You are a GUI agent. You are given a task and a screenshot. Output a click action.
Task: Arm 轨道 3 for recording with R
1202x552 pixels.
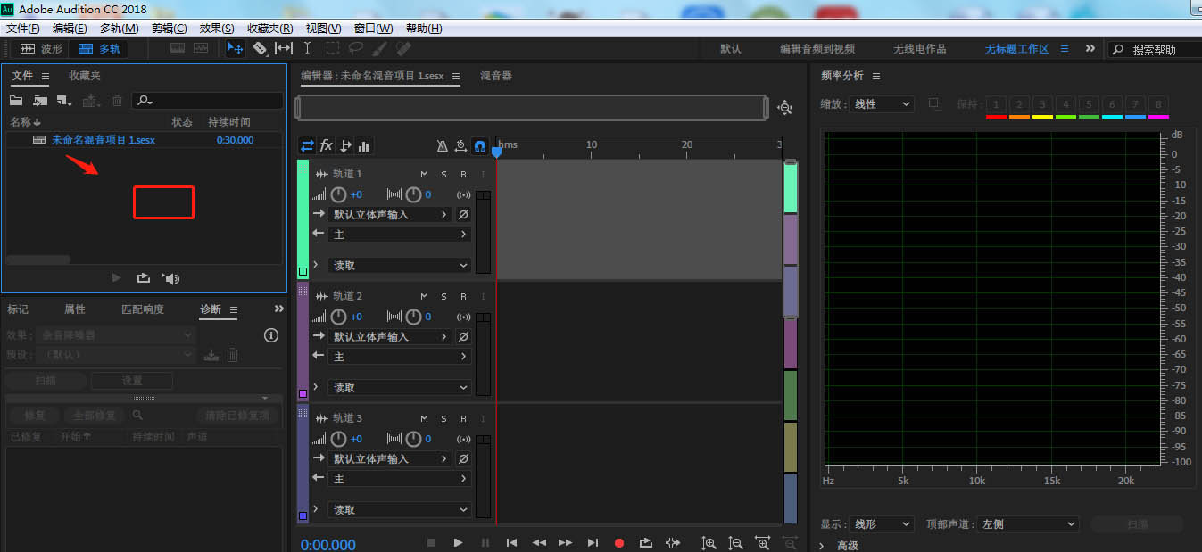[463, 418]
